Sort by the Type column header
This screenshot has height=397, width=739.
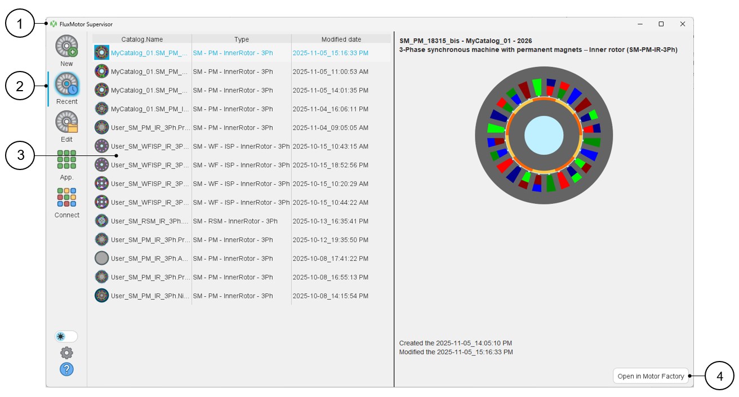242,39
